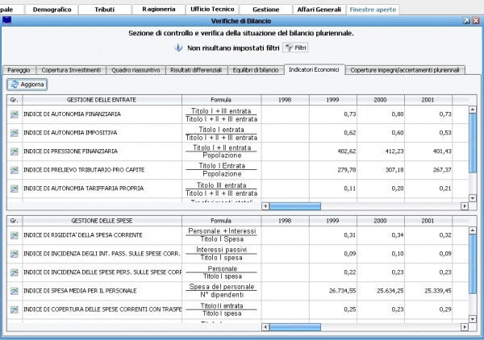Open chart for Indice di Rigidita' della Spesa Corrente
This screenshot has width=484, height=340.
(15, 235)
